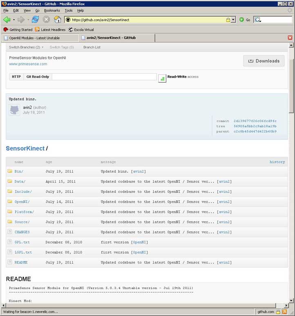Open the Tools menu
This screenshot has width=295, height=316.
tap(69, 11)
